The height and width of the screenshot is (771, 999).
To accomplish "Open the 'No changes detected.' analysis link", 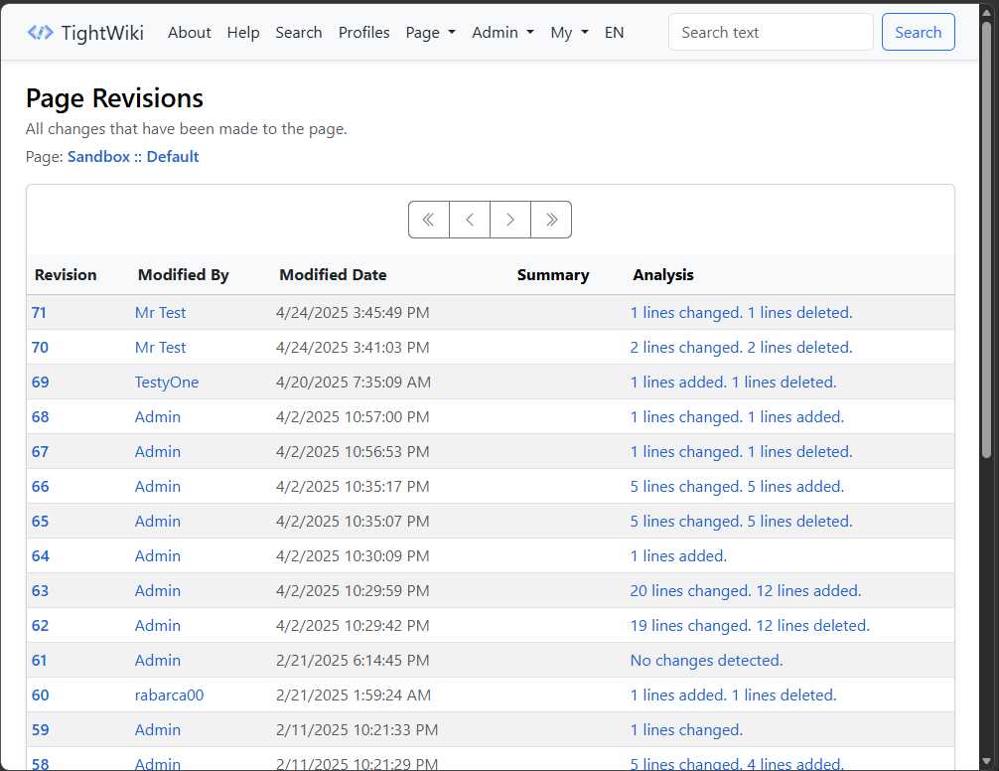I will click(707, 661).
